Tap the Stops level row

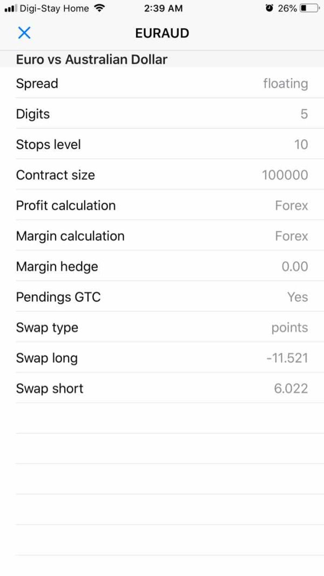point(162,145)
